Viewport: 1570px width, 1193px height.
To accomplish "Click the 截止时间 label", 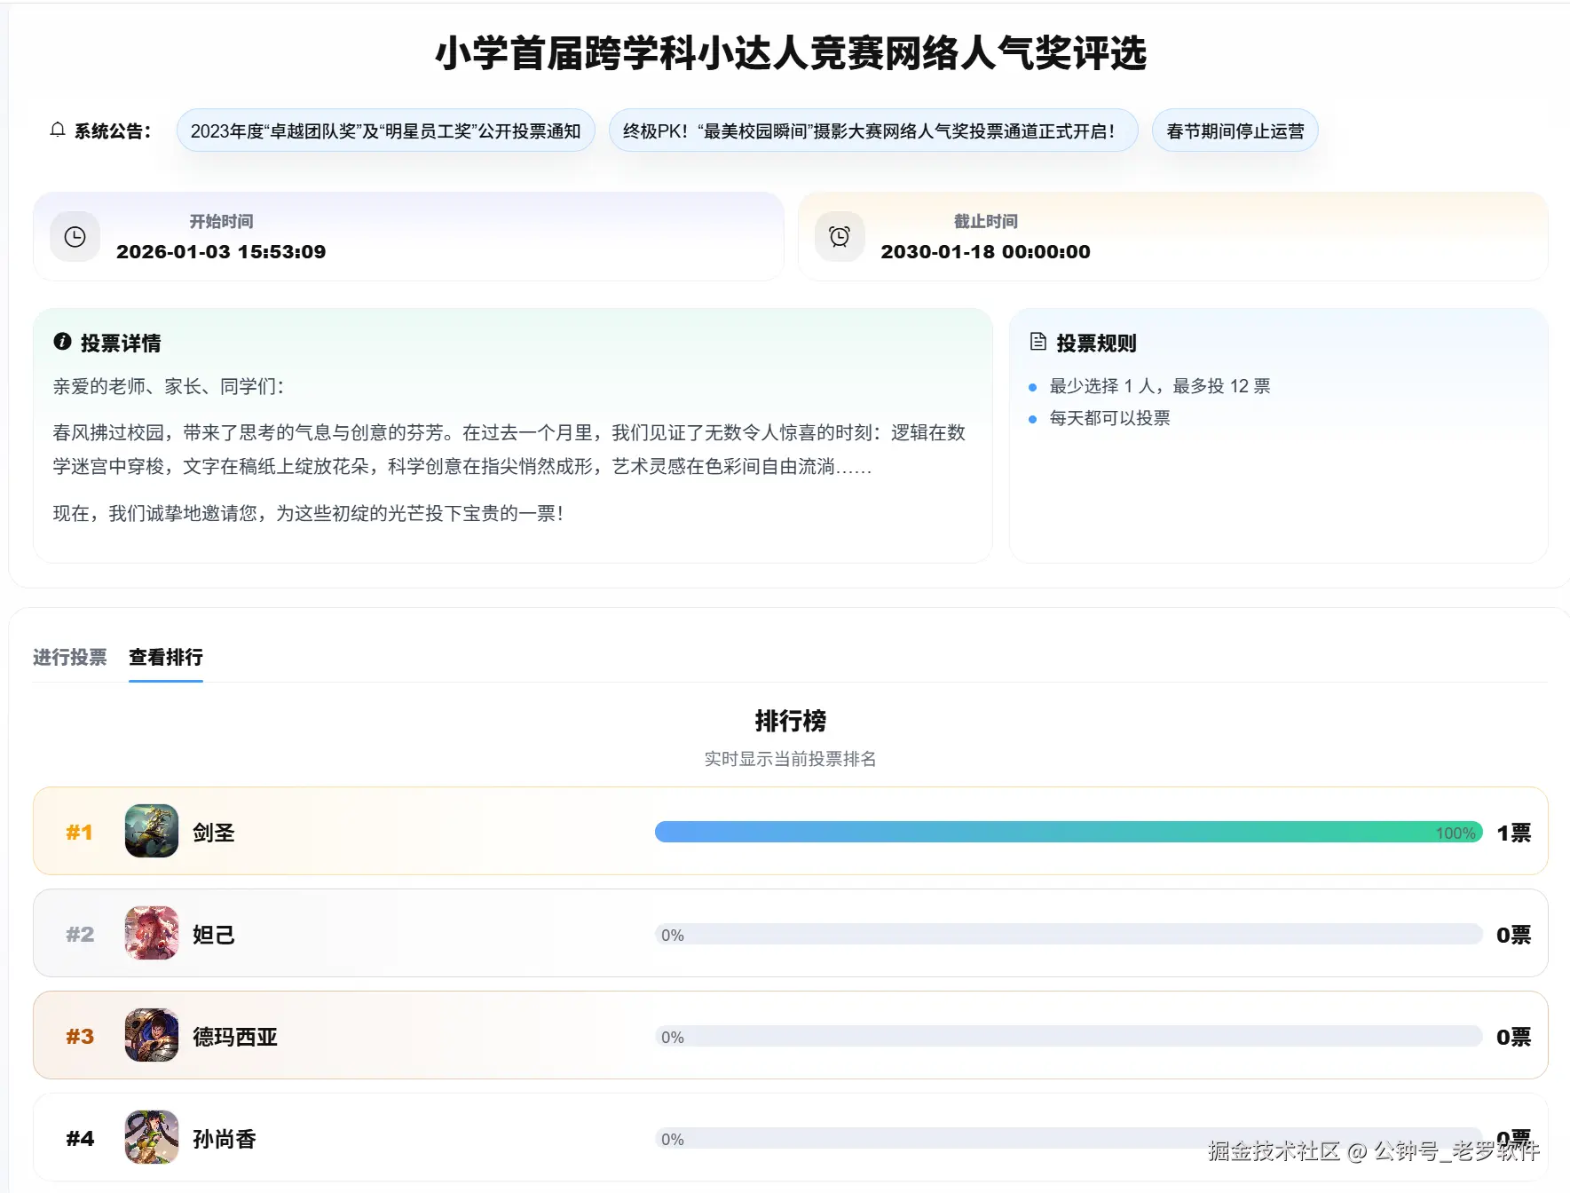I will [x=985, y=221].
